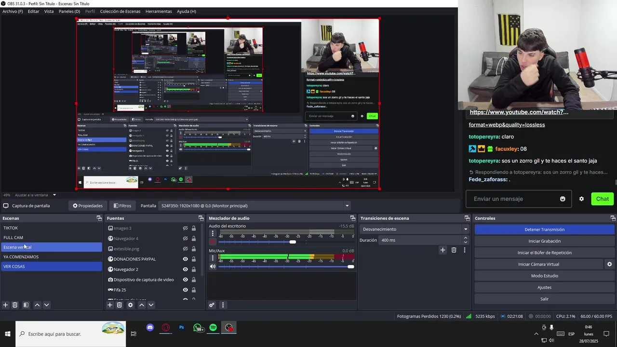Open Photoshop from the taskbar
This screenshot has width=617, height=347.
coord(182,328)
